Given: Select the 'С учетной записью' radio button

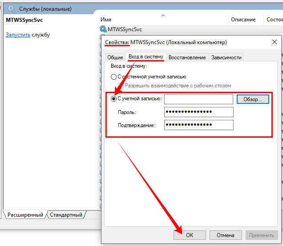Looking at the screenshot, I should tap(113, 99).
